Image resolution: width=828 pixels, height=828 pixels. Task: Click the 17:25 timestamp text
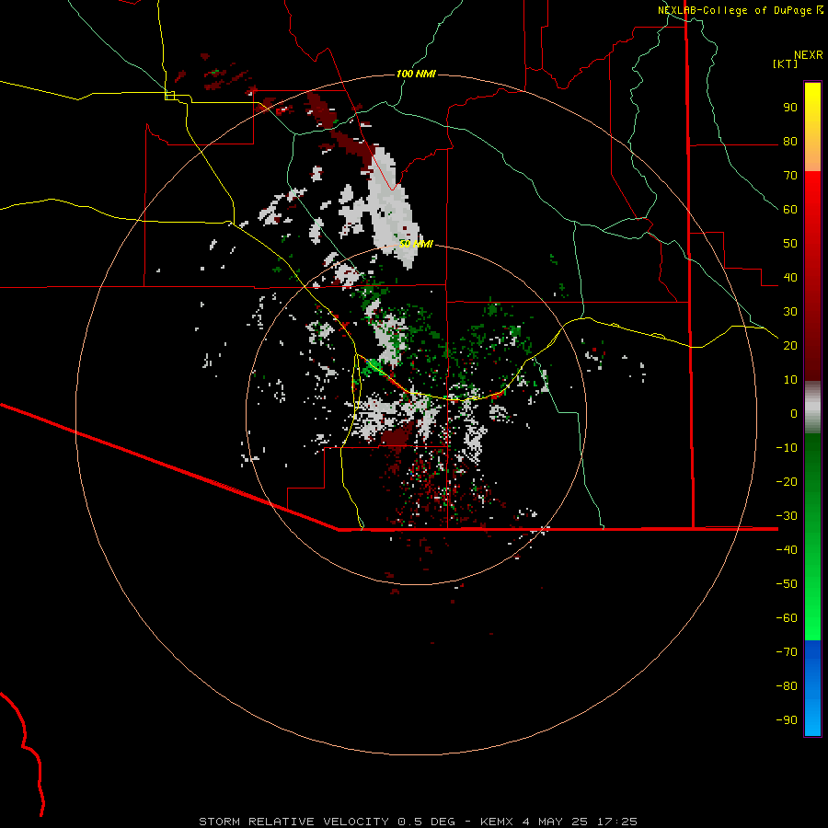617,822
